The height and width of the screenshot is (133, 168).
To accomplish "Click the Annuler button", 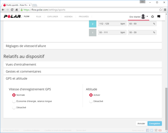I will 141,123.
